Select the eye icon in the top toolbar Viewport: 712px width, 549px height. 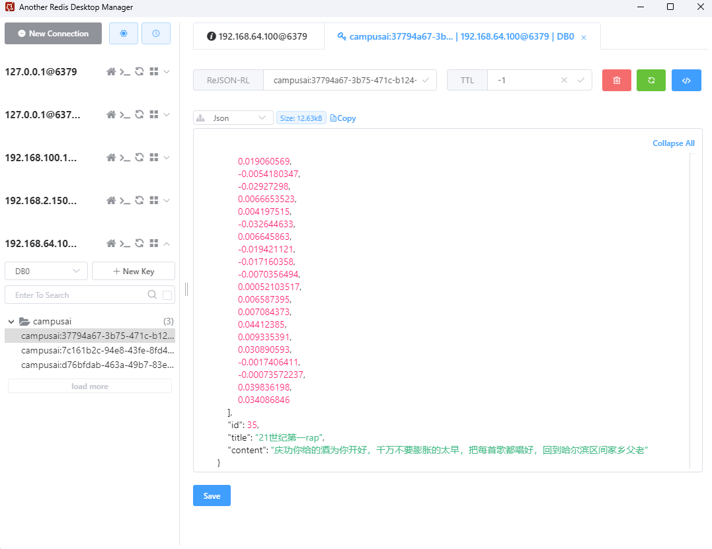click(124, 32)
